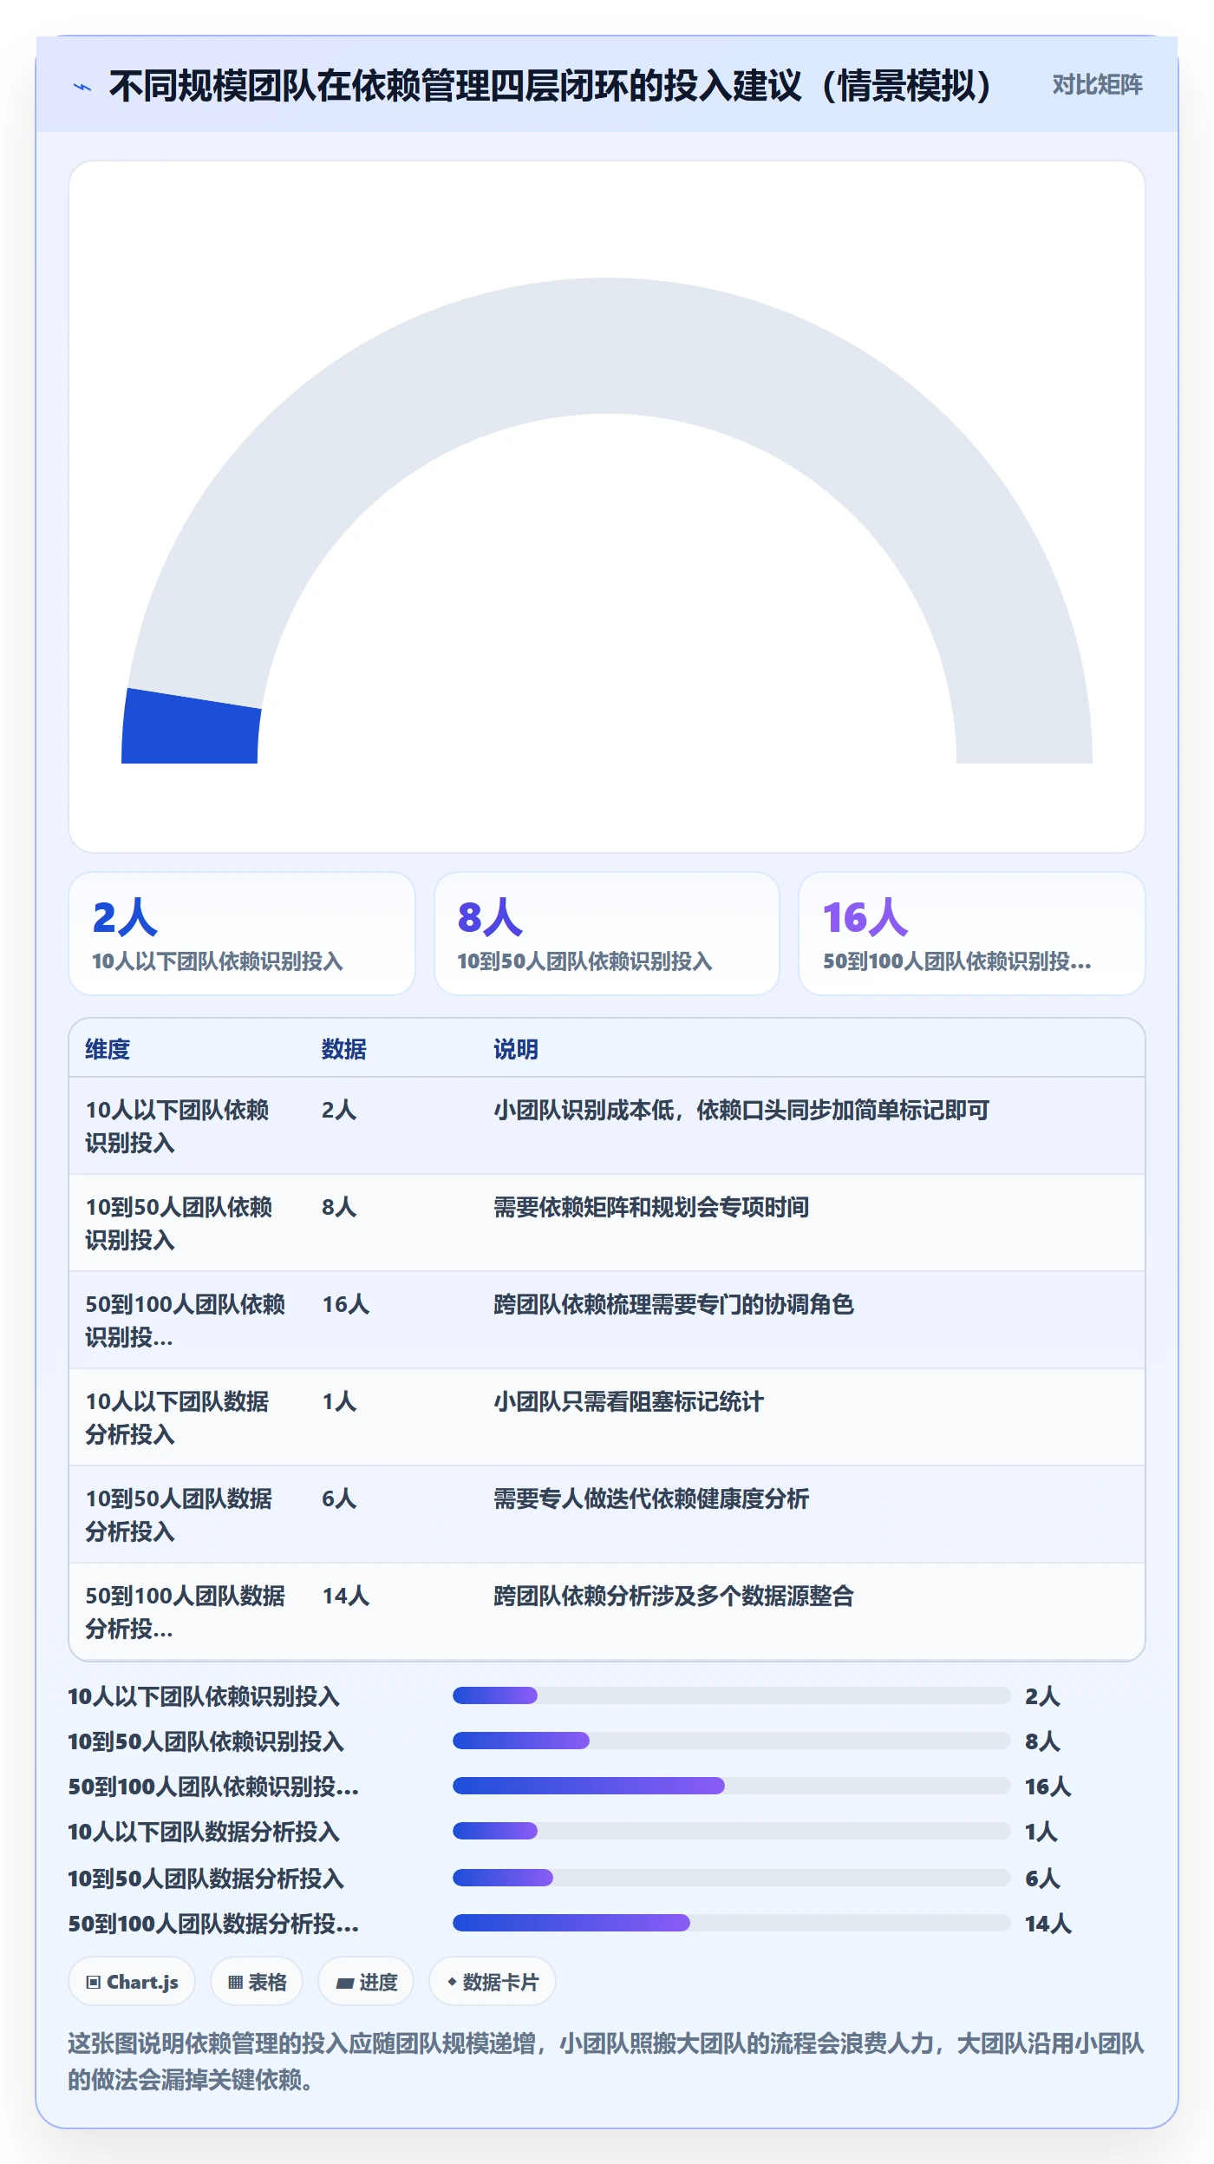Click the 维度 column header
The height and width of the screenshot is (2164, 1214).
[108, 1049]
